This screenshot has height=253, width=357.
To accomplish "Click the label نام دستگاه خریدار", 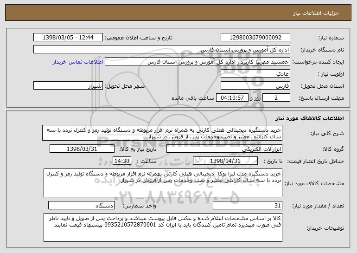I will click(x=322, y=50).
